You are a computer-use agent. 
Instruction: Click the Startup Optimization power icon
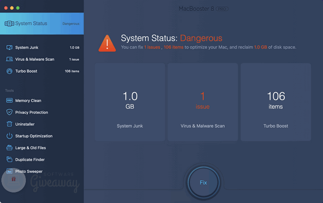[x=9, y=136]
